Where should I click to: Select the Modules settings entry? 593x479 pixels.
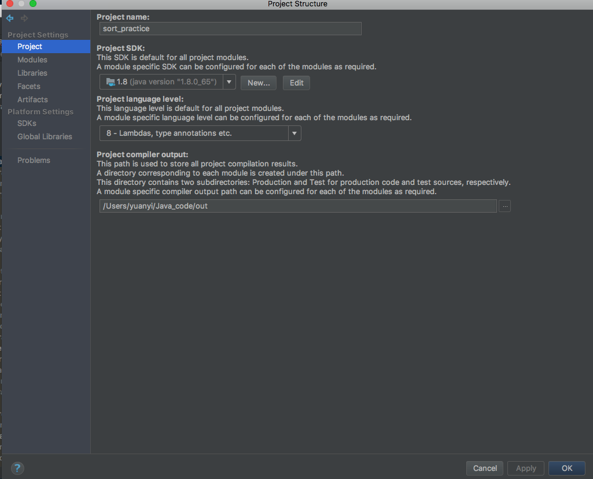pyautogui.click(x=32, y=60)
